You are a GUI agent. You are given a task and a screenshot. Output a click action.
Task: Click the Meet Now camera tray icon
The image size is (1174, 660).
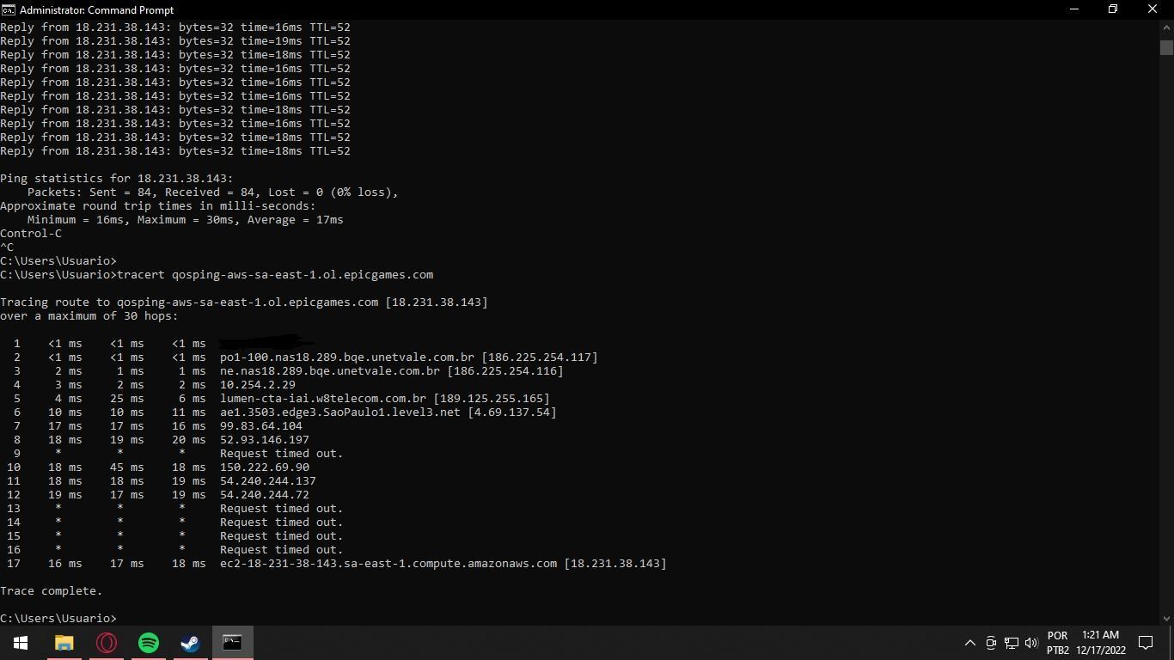[991, 643]
